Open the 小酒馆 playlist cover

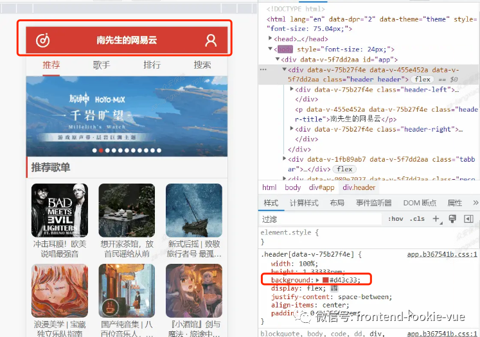pos(194,291)
